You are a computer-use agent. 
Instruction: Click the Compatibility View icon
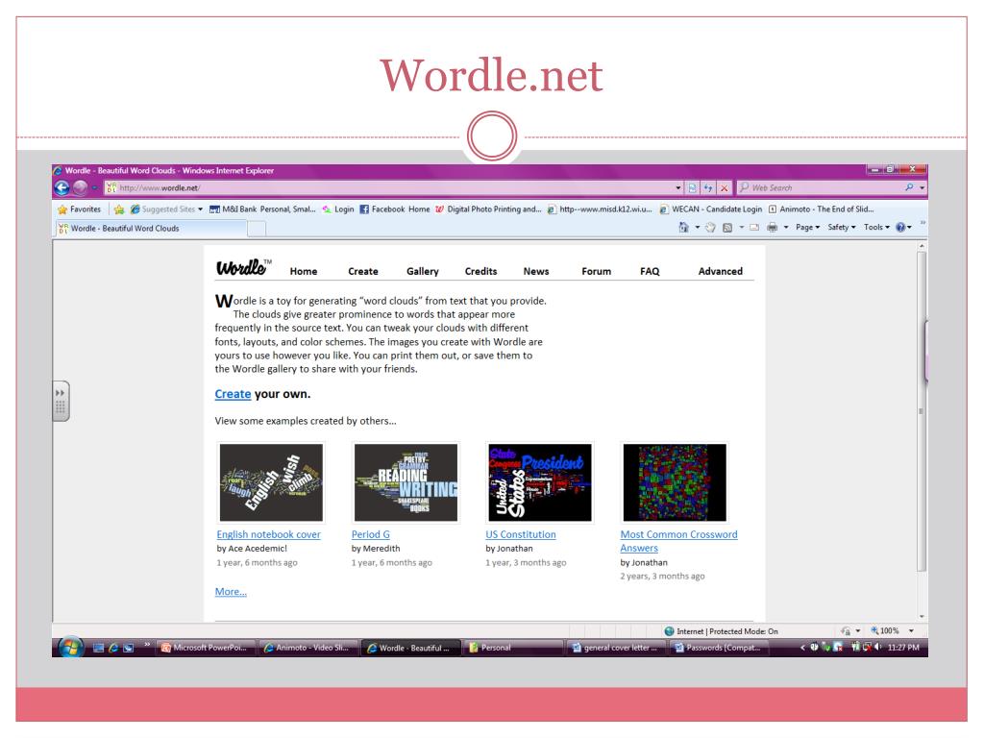click(692, 187)
